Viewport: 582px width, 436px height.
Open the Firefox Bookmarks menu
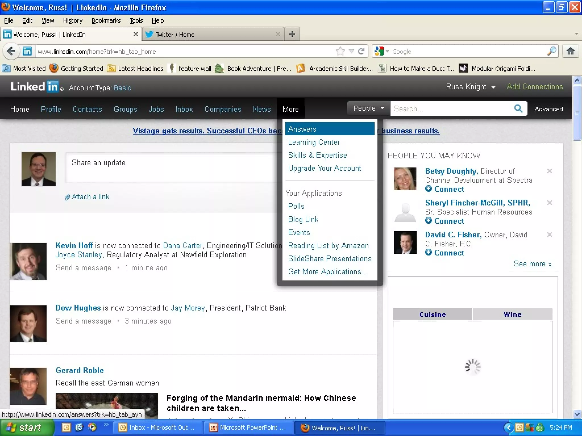[x=106, y=20]
